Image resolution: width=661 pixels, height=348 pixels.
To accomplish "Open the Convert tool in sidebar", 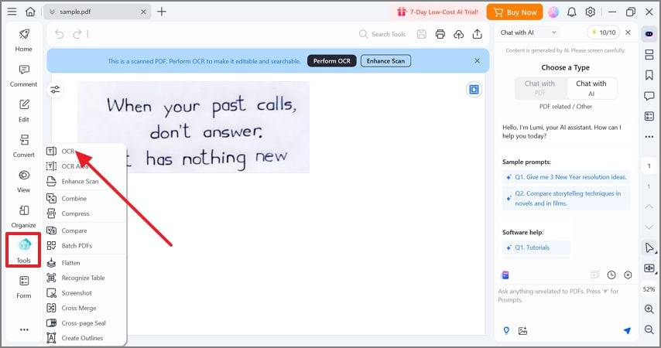I will coord(24,146).
